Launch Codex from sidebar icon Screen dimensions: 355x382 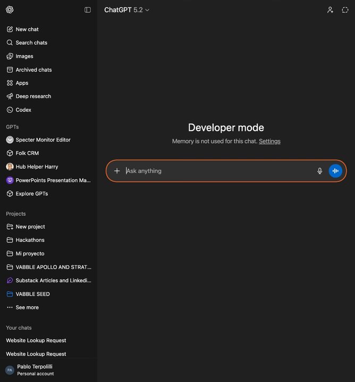tap(10, 110)
